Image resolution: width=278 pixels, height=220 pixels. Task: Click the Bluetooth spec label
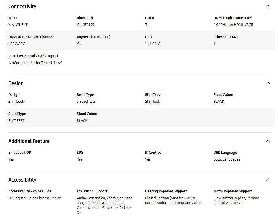click(x=85, y=18)
